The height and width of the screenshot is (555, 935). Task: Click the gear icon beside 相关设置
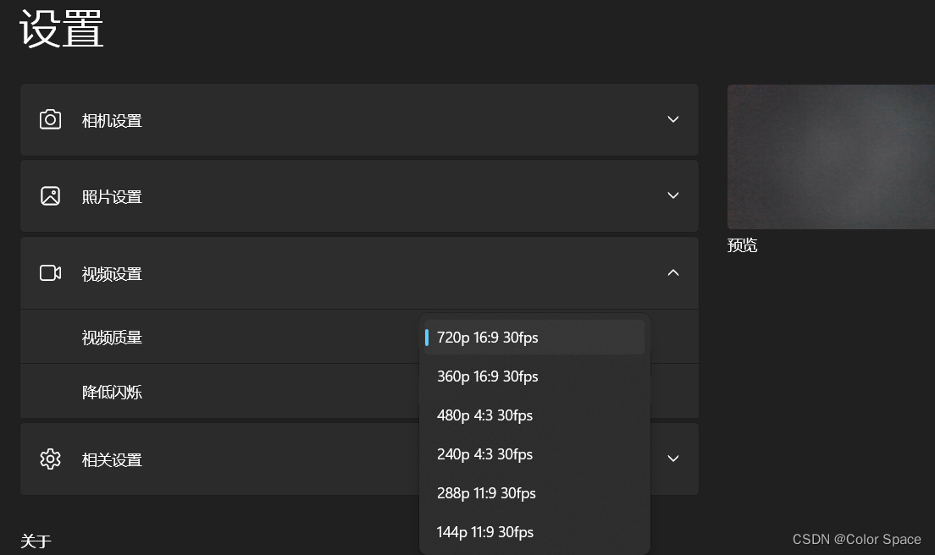50,459
